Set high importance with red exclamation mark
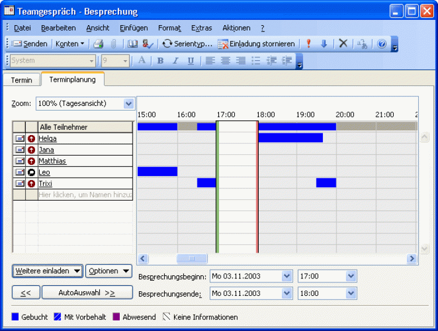This screenshot has width=438, height=331. click(x=308, y=44)
